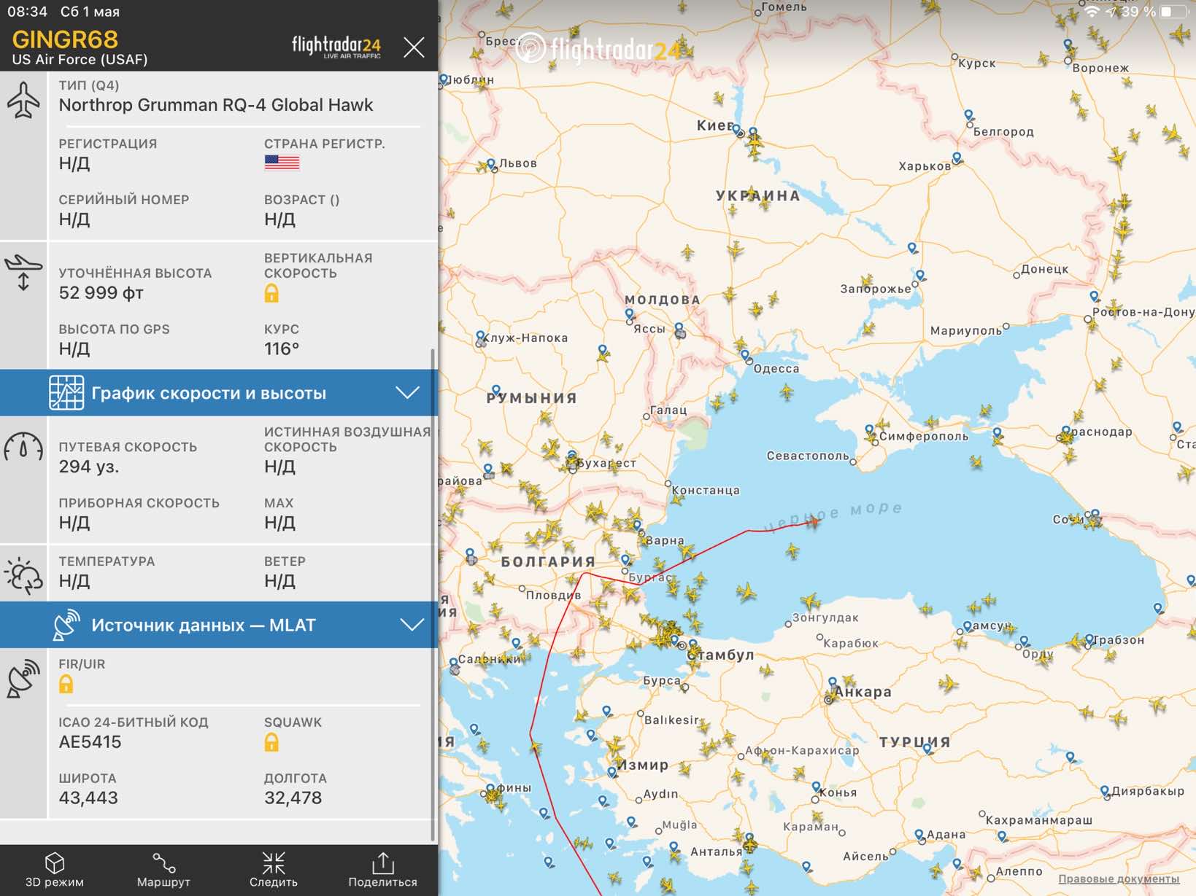Tap the airport pin at Клуж-Напока
Viewport: 1196px width, 896px height.
coord(480,336)
